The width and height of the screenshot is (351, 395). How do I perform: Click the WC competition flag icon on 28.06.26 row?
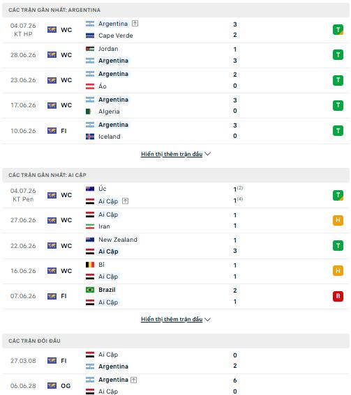coord(52,55)
